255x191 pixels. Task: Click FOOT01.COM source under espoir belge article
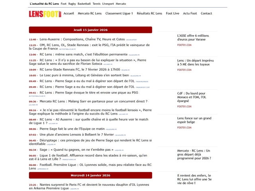pos(184,127)
